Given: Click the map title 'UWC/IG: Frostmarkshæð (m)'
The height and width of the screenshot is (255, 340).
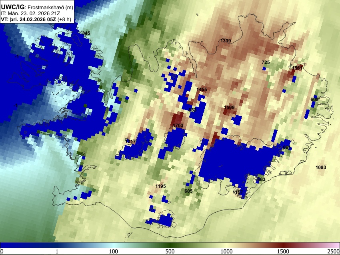Looking at the screenshot, I should (37, 7).
